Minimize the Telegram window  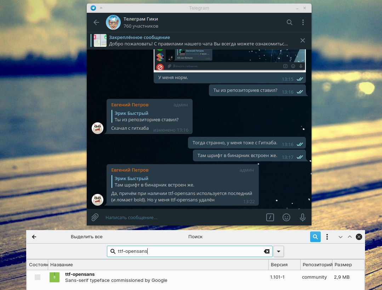pos(297,8)
